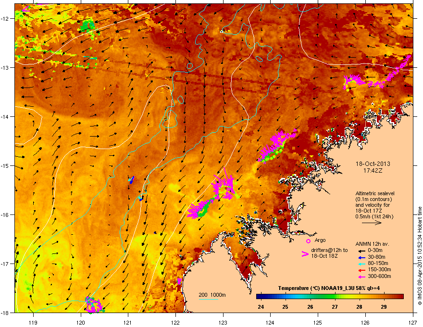Click the (0.1m contours) text
This screenshot has height=327, width=423.
[373, 200]
